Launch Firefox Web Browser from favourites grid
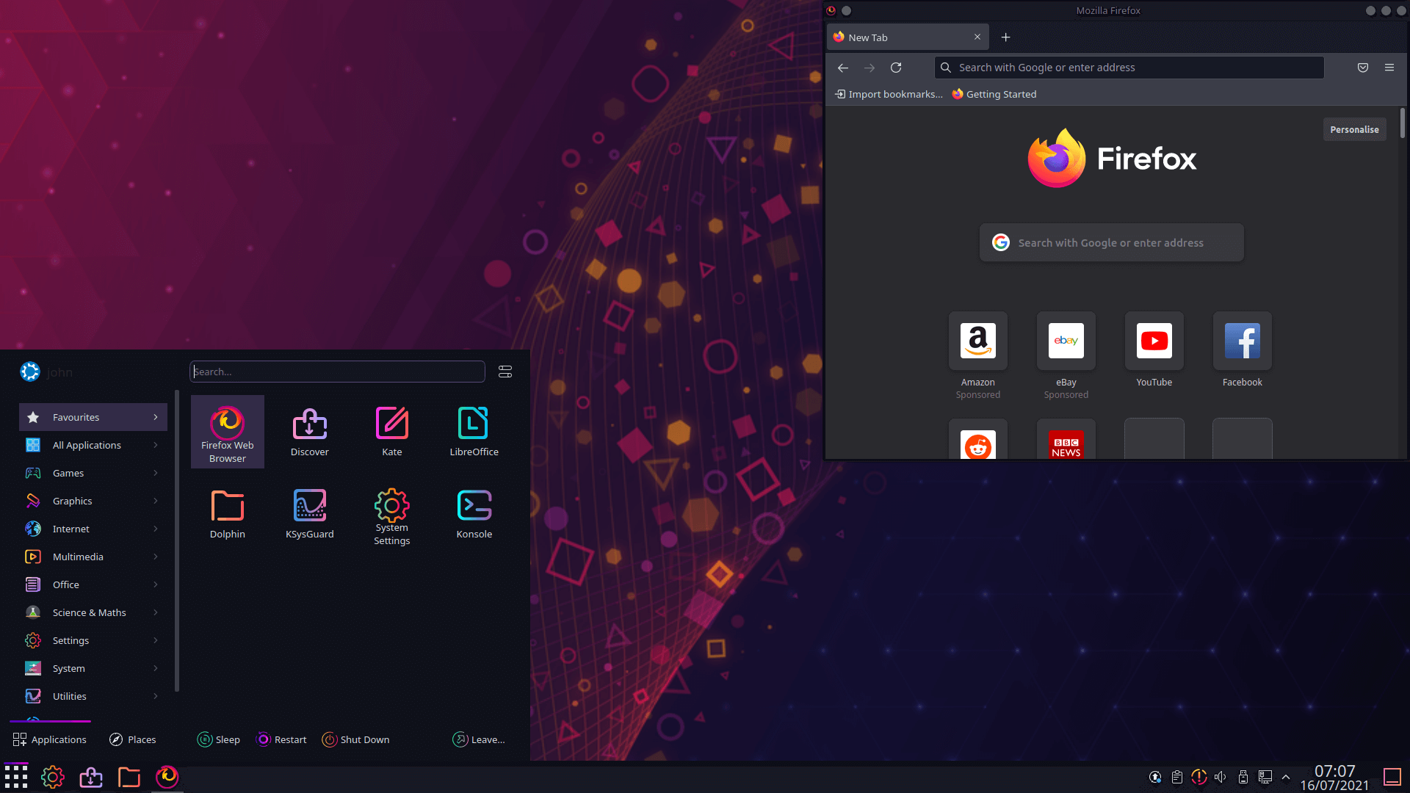The width and height of the screenshot is (1410, 793). tap(228, 432)
